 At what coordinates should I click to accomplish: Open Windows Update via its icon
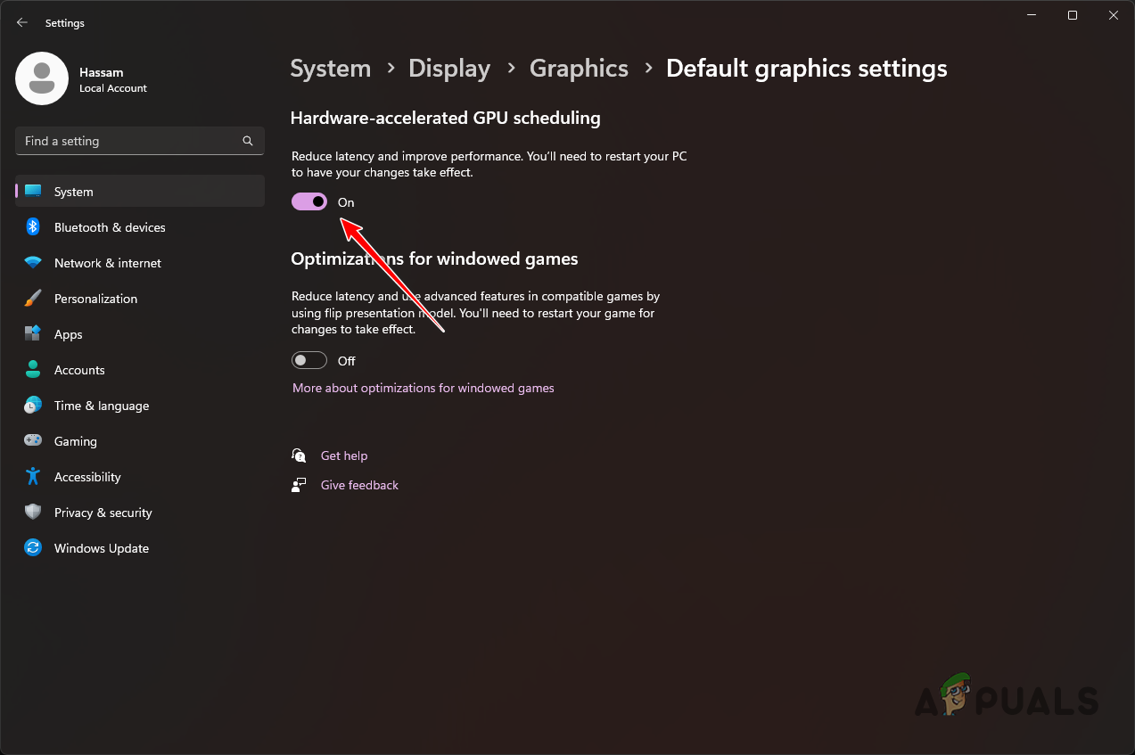pyautogui.click(x=32, y=547)
